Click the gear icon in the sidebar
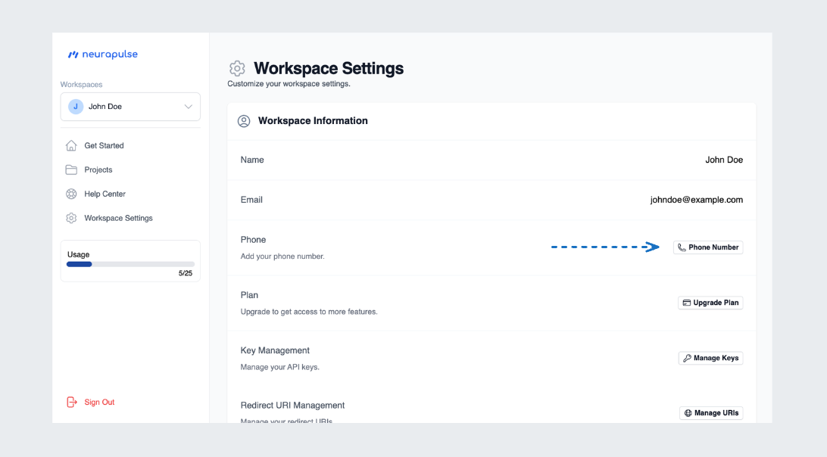The height and width of the screenshot is (457, 827). [x=71, y=218]
